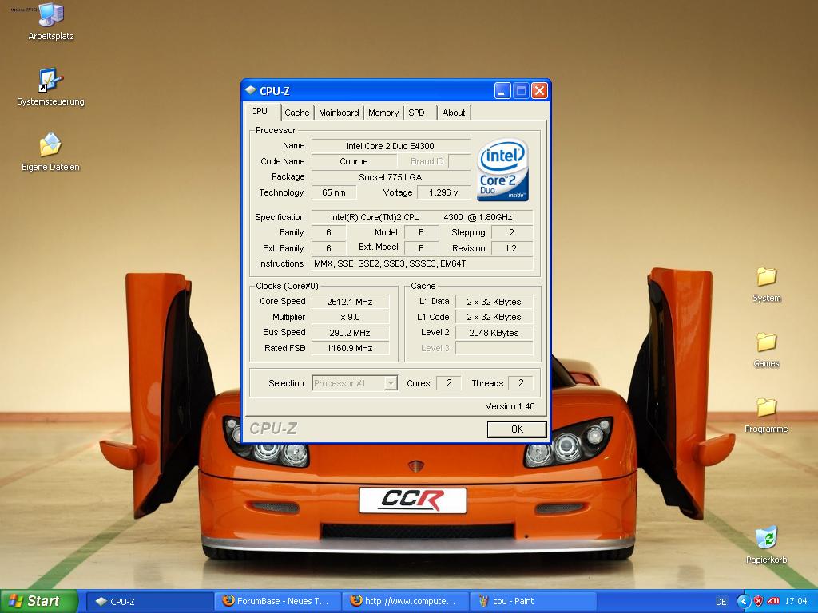Click the Core Speed value 2612.1 MHz
This screenshot has height=613, width=818.
click(350, 302)
